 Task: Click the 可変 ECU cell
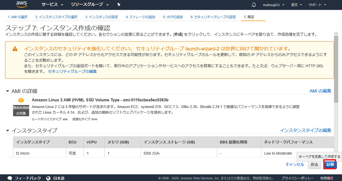(x=75, y=153)
